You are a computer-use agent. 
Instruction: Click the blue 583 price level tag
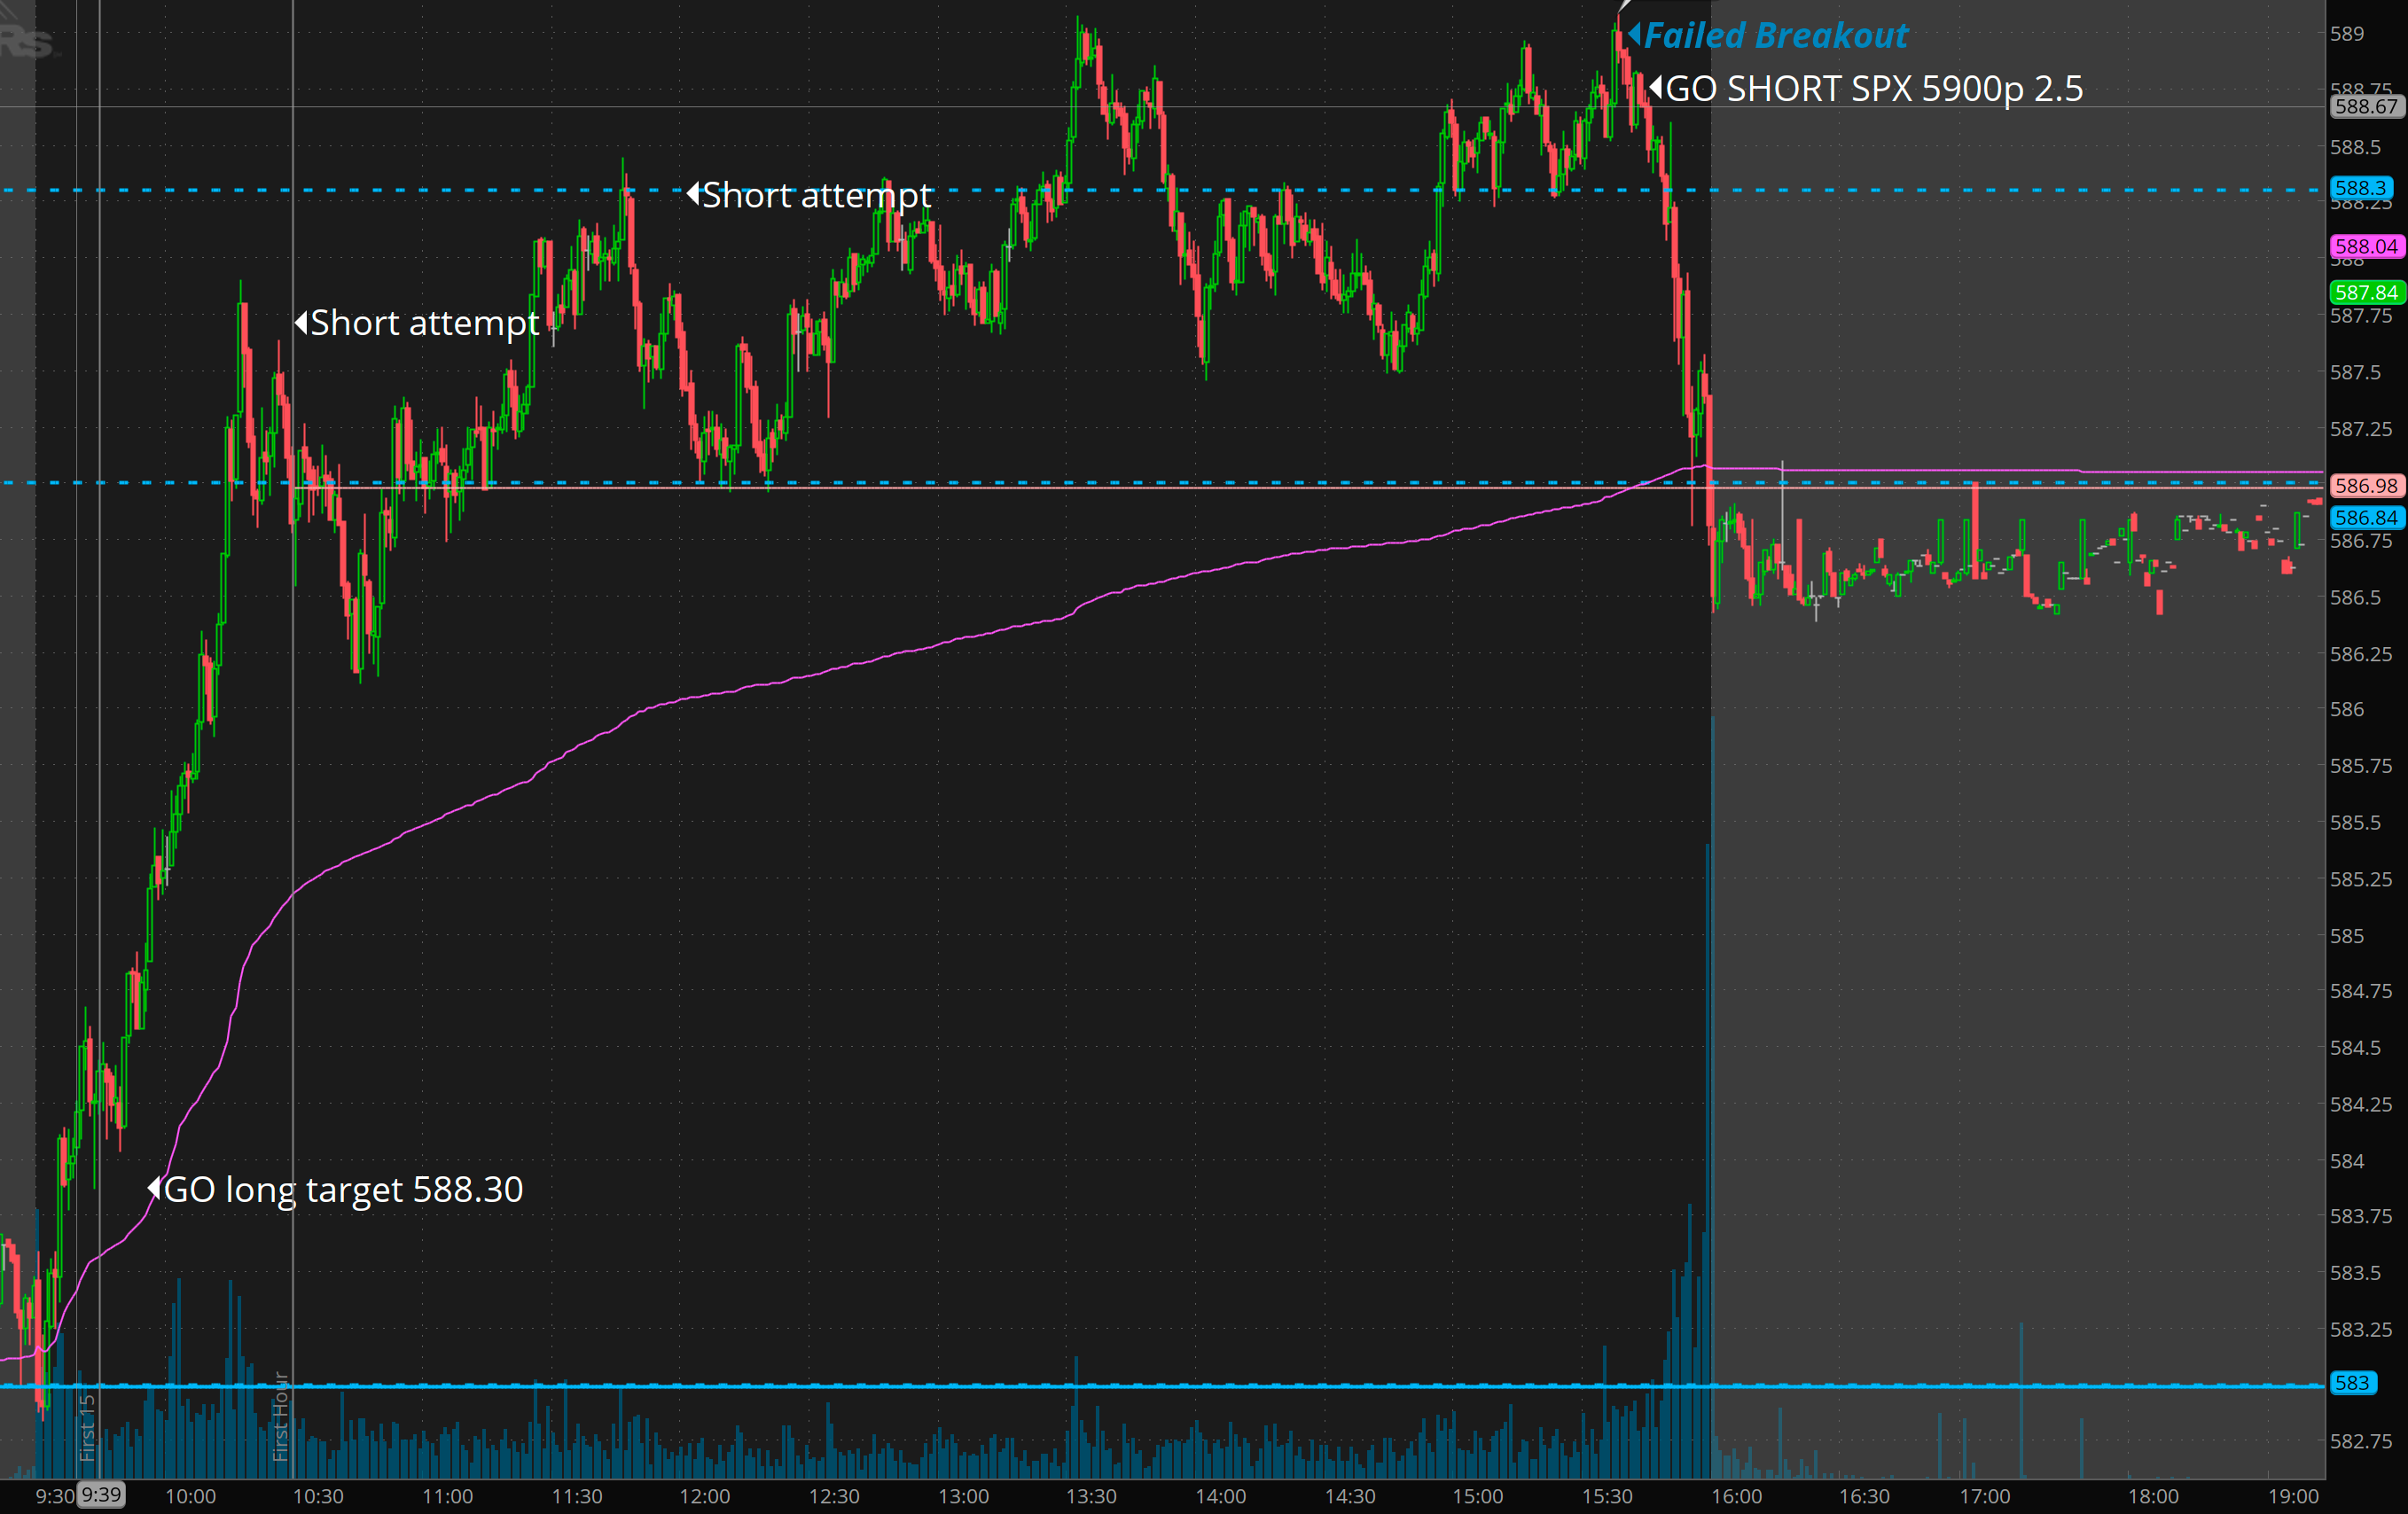coord(2352,1383)
